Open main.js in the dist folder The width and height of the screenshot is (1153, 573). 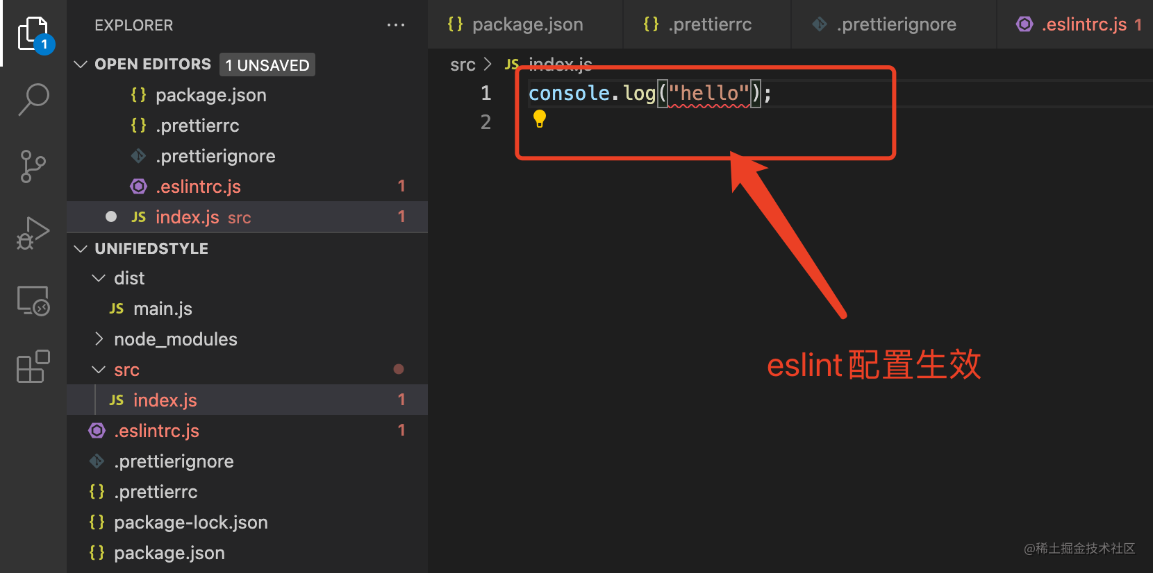247,309
